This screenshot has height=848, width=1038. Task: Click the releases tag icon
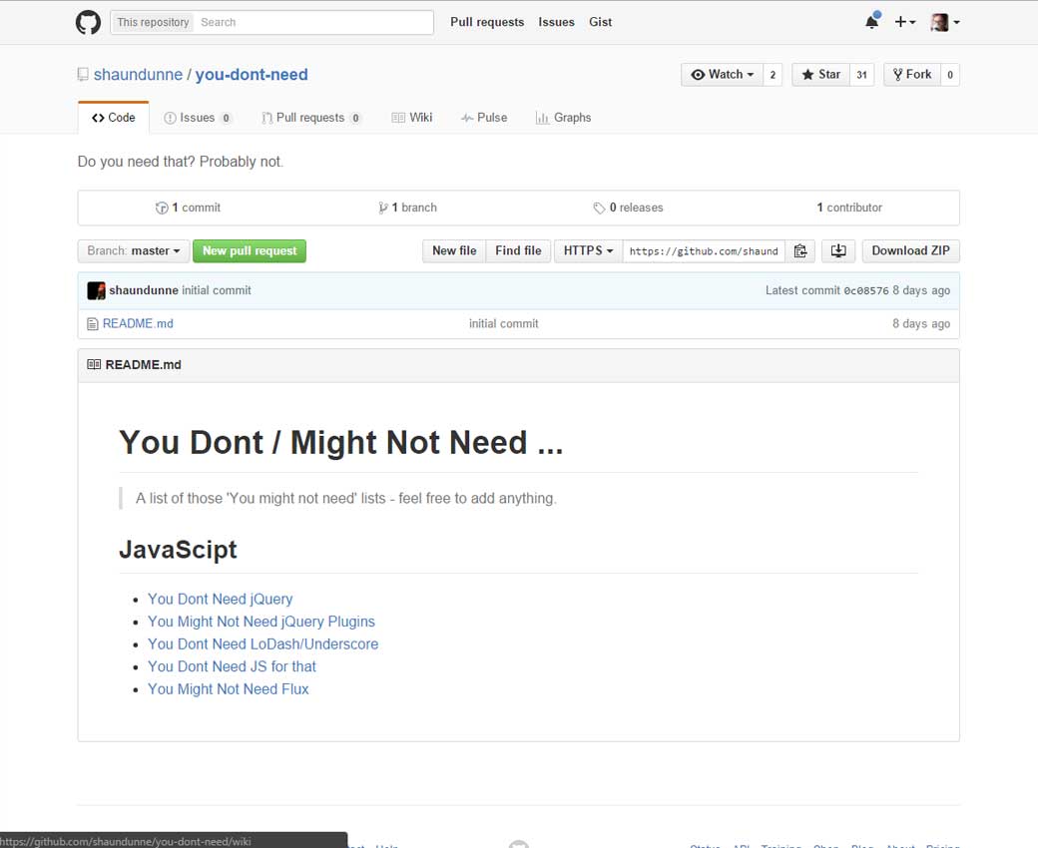point(599,209)
